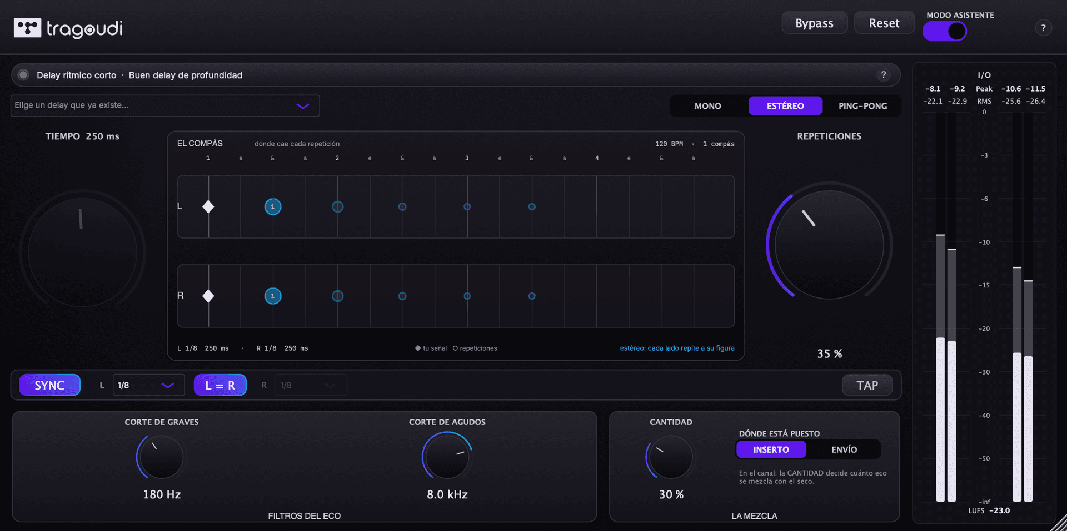Image resolution: width=1067 pixels, height=531 pixels.
Task: Open the help question mark in top-right corner
Action: (1043, 28)
